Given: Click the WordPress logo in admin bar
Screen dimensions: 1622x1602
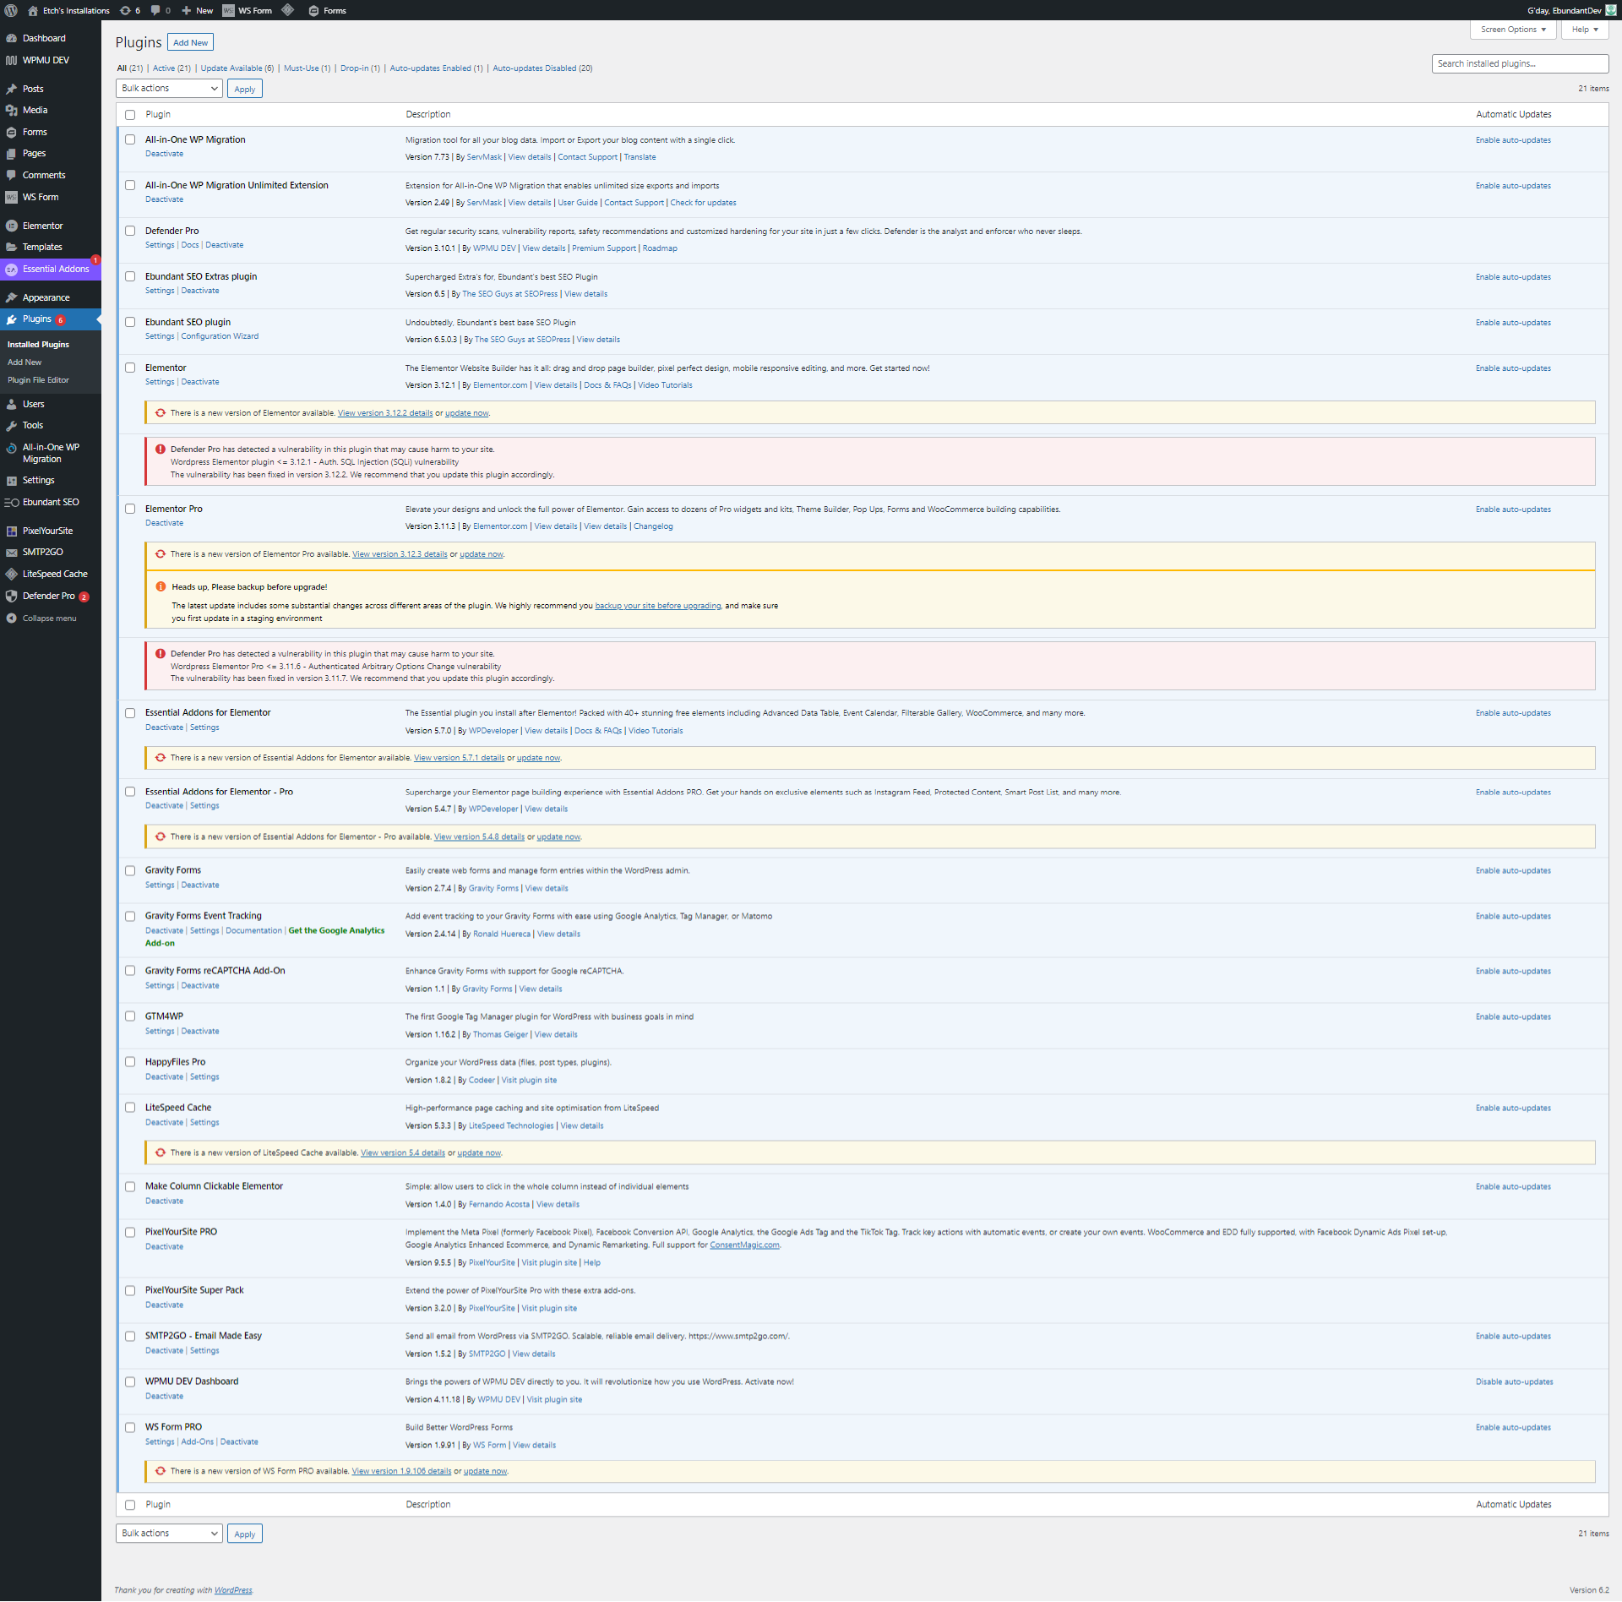Looking at the screenshot, I should [x=11, y=10].
